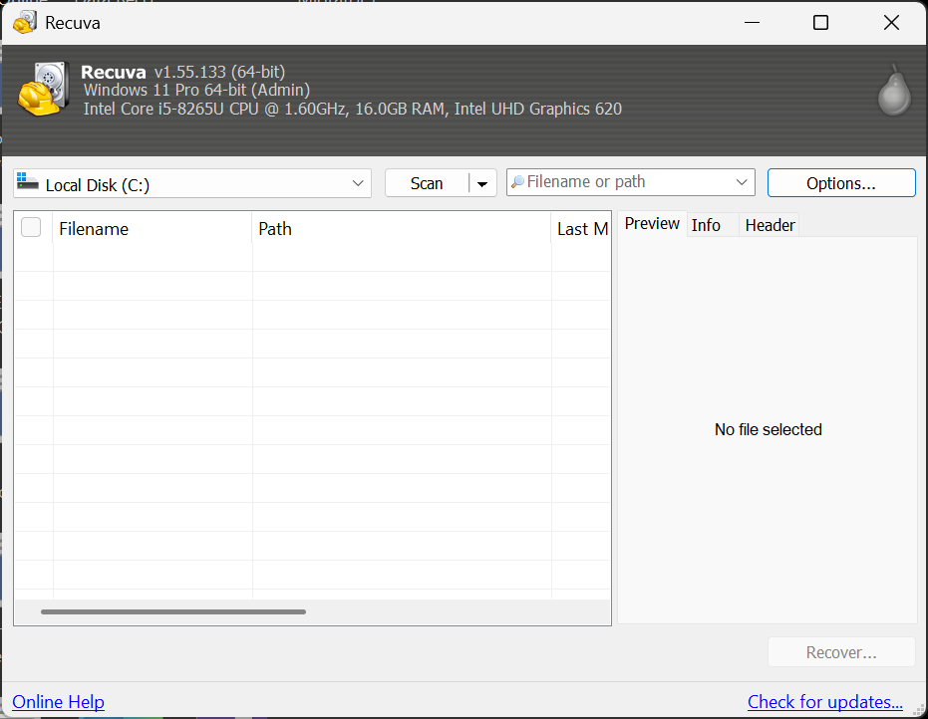Switch to the Info tab

click(712, 225)
